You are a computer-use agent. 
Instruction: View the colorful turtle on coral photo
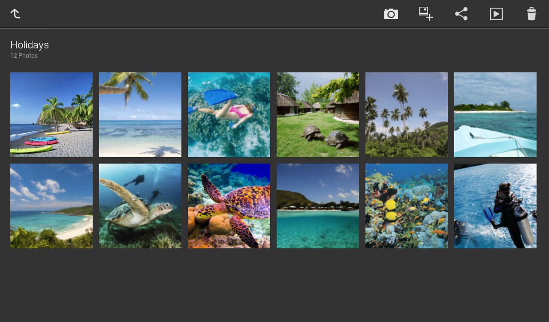[229, 206]
